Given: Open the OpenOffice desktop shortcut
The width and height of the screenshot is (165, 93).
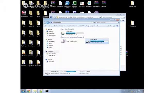Looking at the screenshot, I should pos(67,4).
